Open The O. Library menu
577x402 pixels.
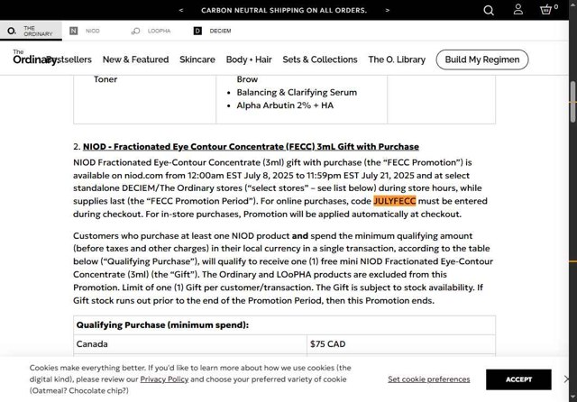point(397,59)
